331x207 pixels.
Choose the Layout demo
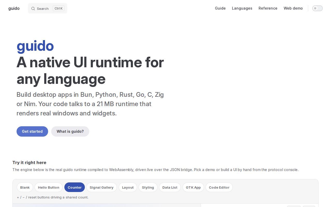128,187
